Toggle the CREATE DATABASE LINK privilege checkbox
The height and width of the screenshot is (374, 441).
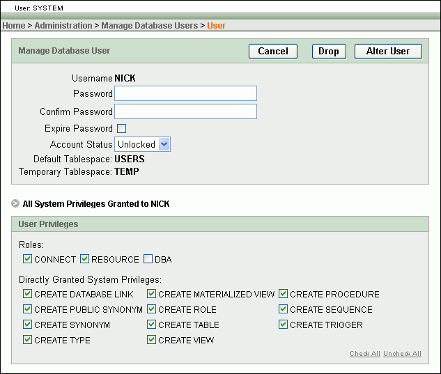pos(27,294)
